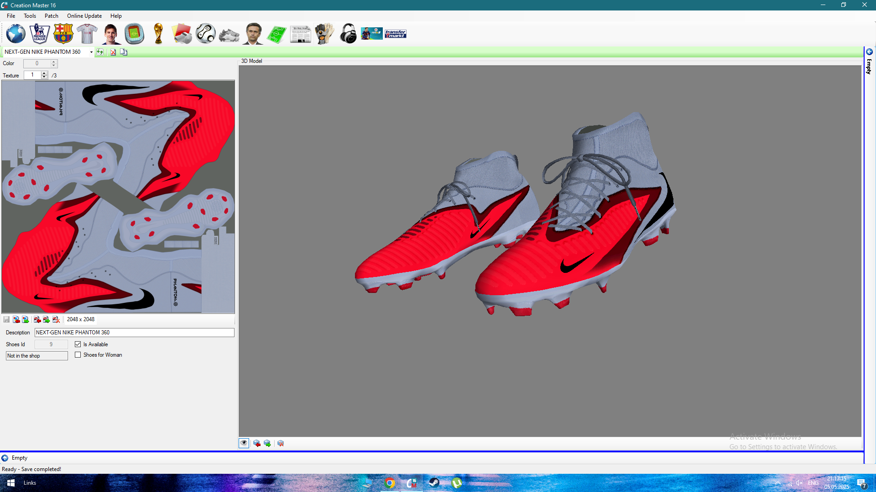Open the headphones audio icon

tap(348, 34)
